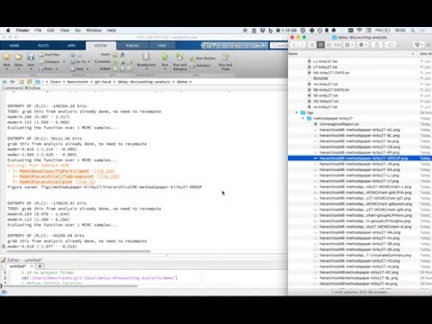Click the 'demo' folder in the path bar
Image resolution: width=432 pixels, height=324 pixels.
pos(182,82)
